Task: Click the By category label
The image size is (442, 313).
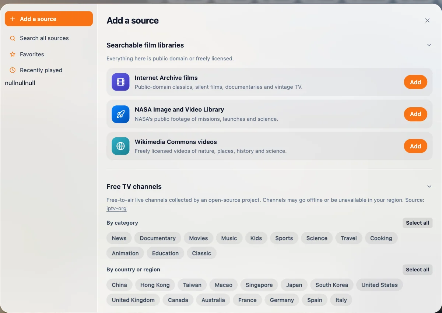Action: 122,223
